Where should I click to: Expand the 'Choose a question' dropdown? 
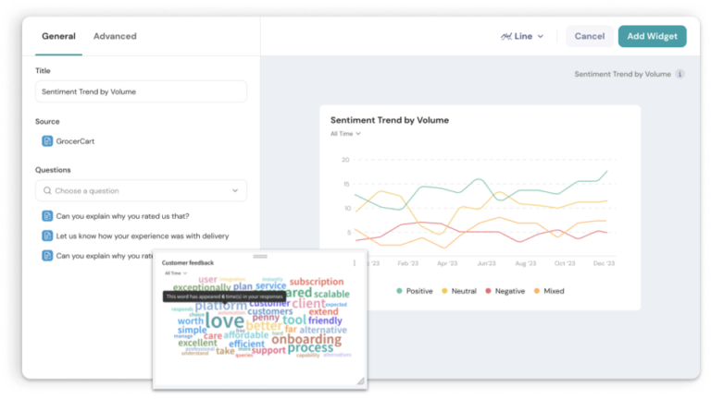coord(234,191)
